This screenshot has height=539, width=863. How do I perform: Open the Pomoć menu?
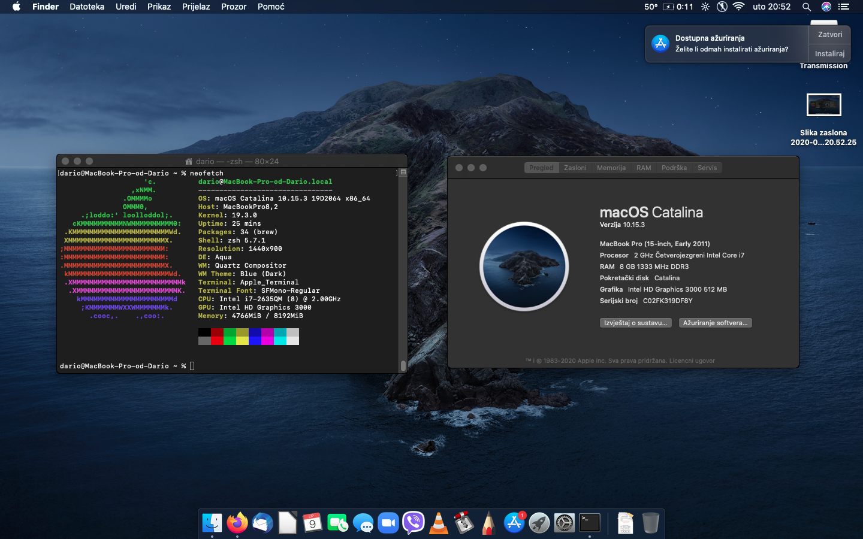pos(271,7)
